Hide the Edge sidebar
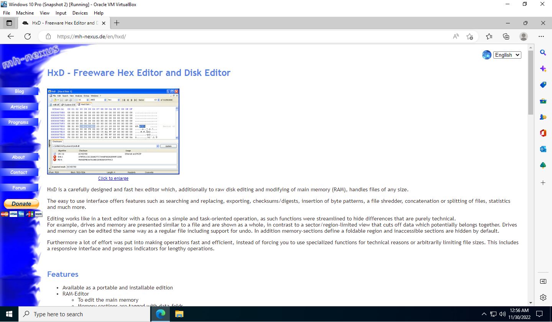This screenshot has height=322, width=552. click(543, 281)
